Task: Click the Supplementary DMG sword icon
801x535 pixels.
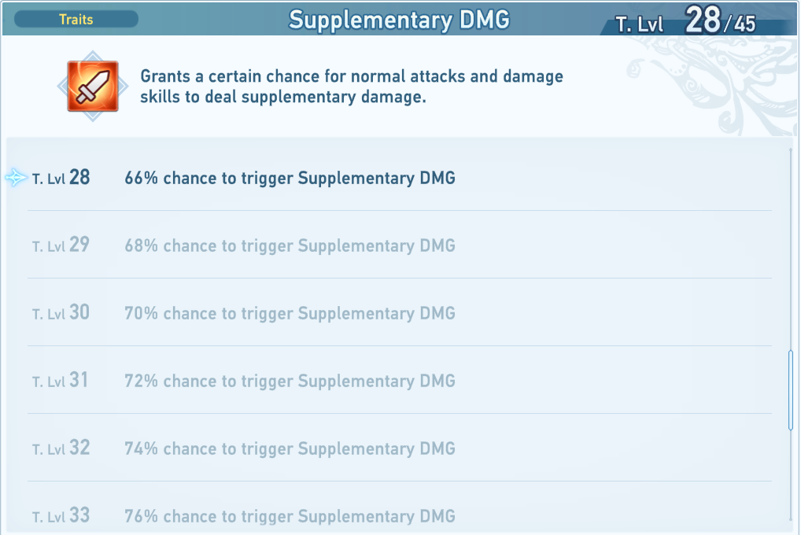Action: click(x=93, y=86)
